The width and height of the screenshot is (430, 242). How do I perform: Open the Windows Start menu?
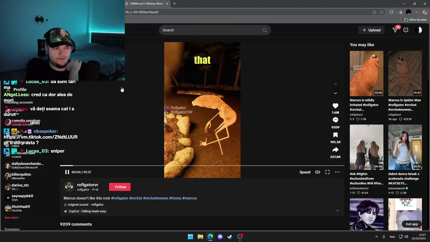click(x=190, y=237)
